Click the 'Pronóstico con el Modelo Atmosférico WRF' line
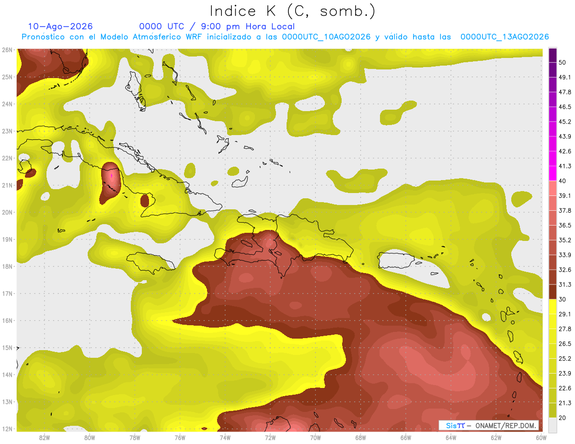This screenshot has height=444, width=575. tap(285, 37)
